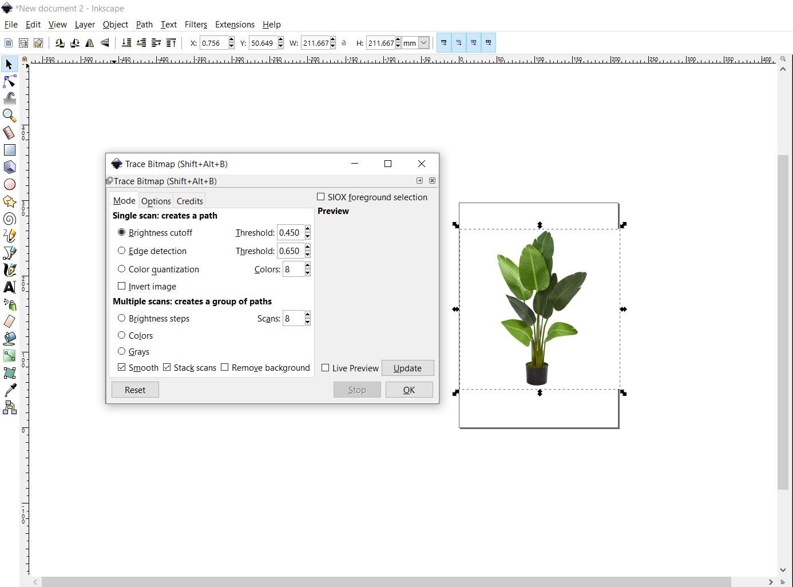Open the Object menu
The width and height of the screenshot is (793, 587).
(115, 25)
